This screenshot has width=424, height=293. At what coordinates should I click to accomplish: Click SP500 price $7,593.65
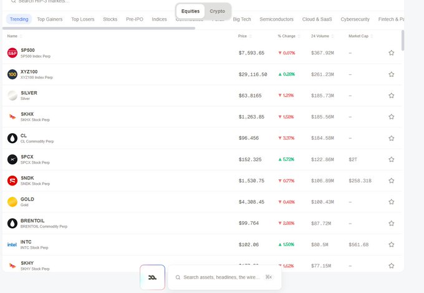point(251,53)
